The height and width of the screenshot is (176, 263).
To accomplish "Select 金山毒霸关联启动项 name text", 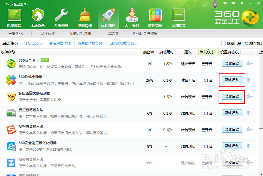I will click(34, 93).
